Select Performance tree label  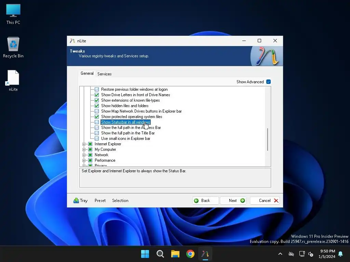point(105,160)
